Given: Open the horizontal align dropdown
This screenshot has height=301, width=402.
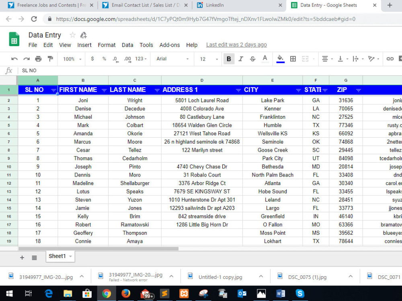Looking at the screenshot, I should click(327, 59).
